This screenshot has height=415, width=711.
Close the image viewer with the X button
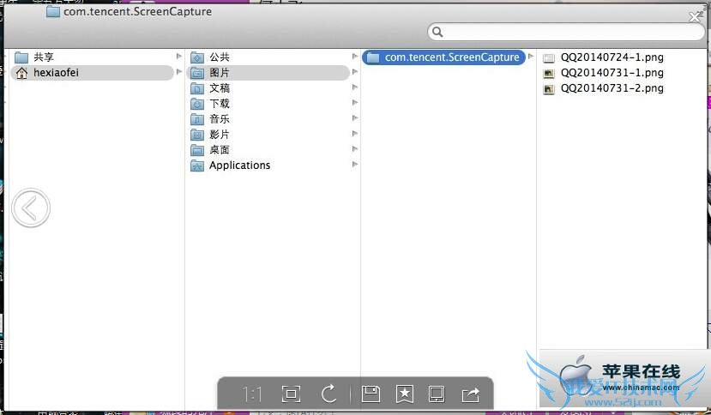[x=695, y=17]
